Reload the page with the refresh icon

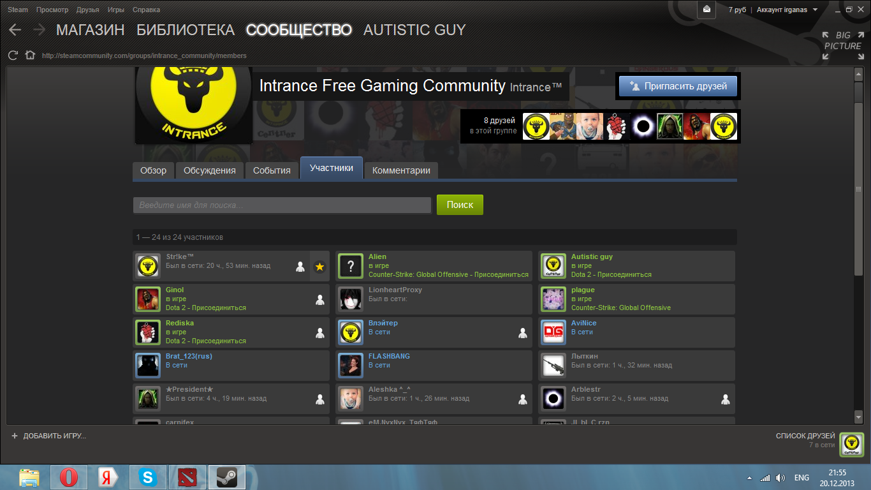click(x=12, y=56)
